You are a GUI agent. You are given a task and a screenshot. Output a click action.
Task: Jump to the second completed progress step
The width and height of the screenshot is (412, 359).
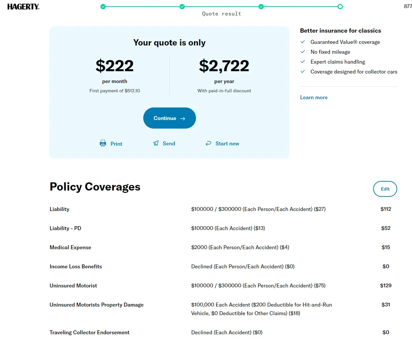(x=182, y=7)
